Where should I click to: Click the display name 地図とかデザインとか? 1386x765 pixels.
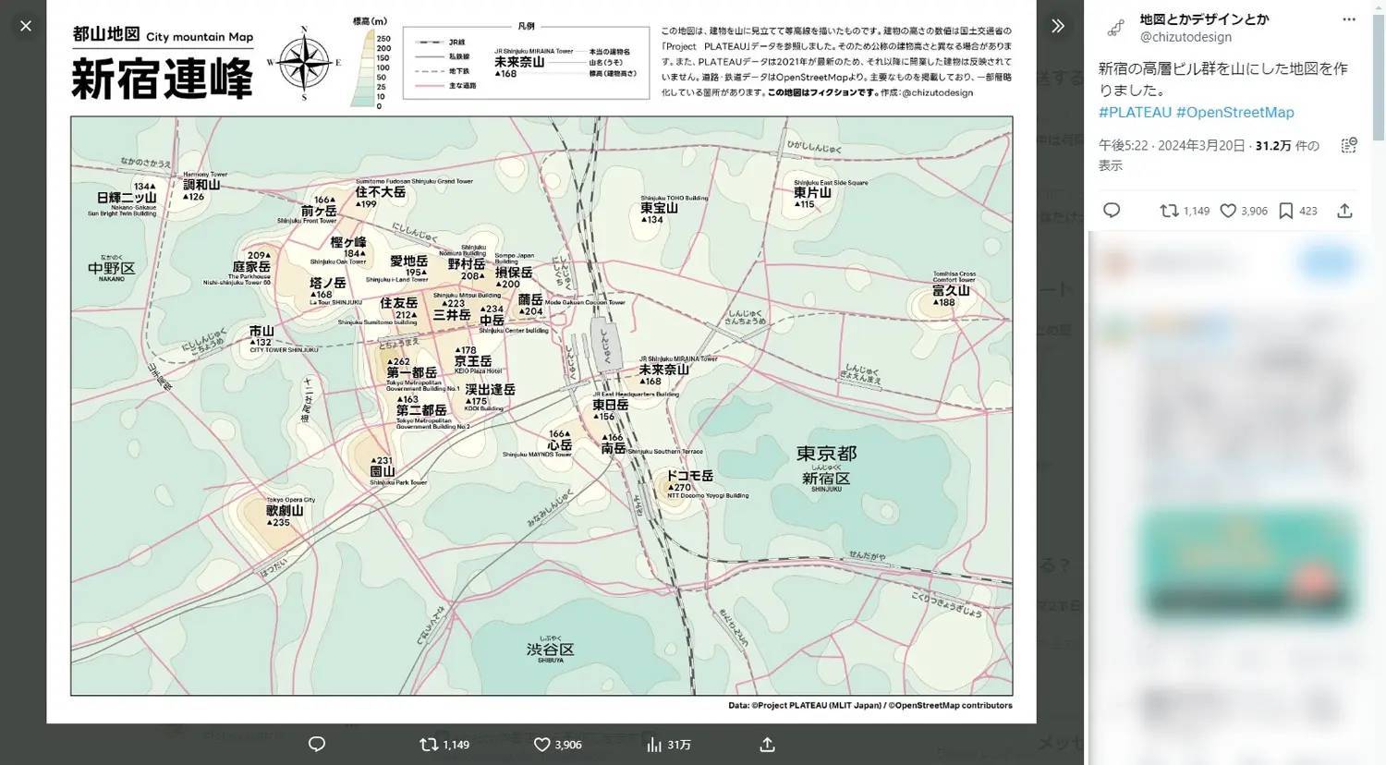click(1204, 19)
